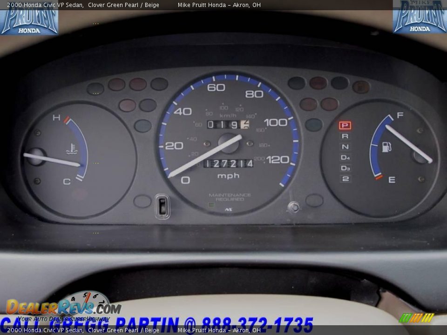Click the trip reset knob beside speedometer
Viewport: 447px width, 335px height.
tap(293, 207)
